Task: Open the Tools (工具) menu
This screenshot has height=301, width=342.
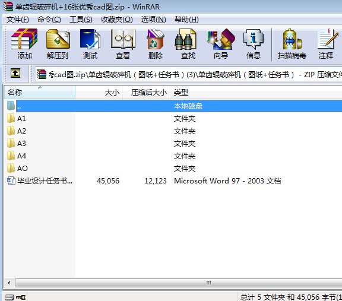Action: click(x=81, y=20)
